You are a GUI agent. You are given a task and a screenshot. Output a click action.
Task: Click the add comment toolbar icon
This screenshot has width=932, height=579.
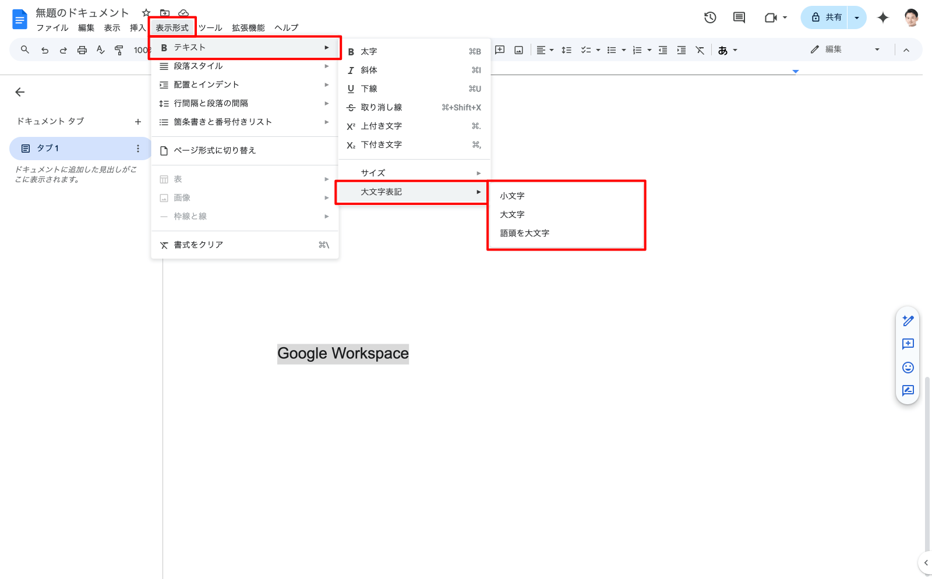500,50
